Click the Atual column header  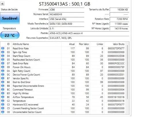(69, 44)
